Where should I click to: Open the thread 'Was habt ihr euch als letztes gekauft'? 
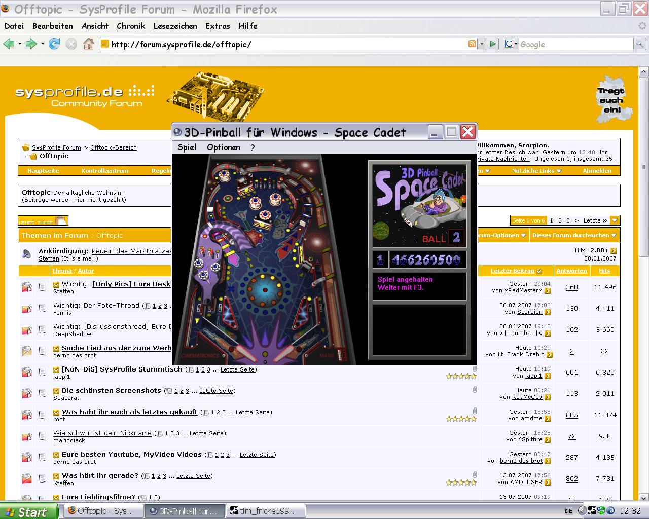click(x=130, y=412)
